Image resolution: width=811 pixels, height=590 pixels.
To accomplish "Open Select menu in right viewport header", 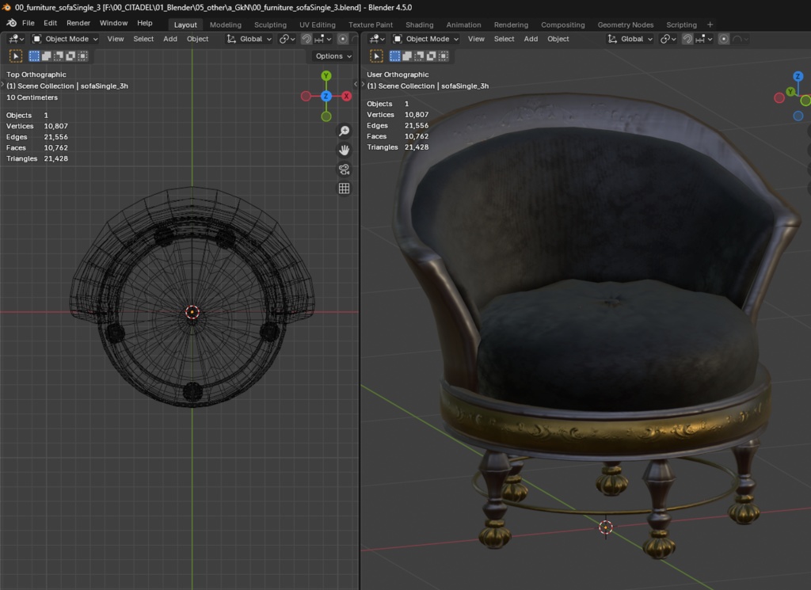I will coord(504,39).
